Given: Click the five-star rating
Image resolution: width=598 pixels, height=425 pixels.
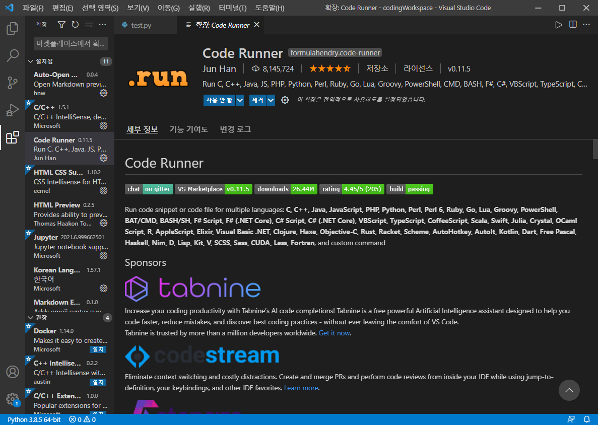Looking at the screenshot, I should click(330, 68).
